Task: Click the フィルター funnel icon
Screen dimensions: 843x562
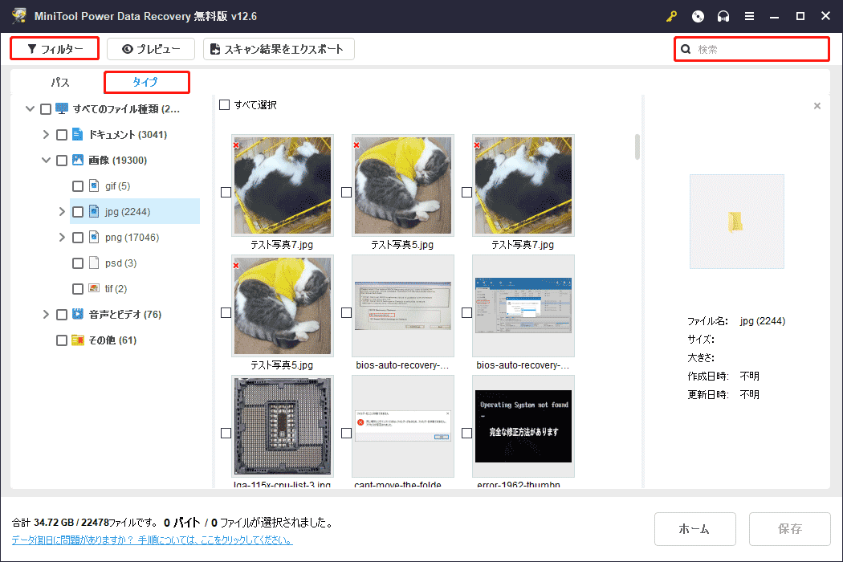Action: pyautogui.click(x=30, y=48)
